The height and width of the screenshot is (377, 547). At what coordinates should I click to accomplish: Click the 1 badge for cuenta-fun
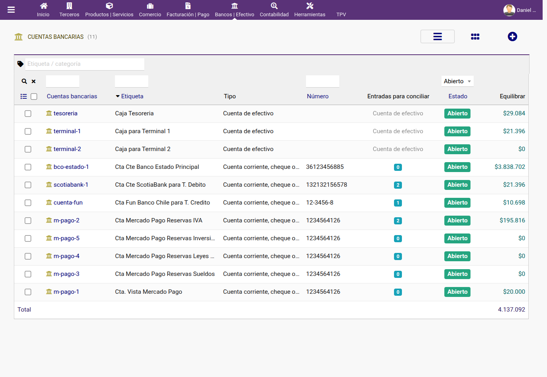click(398, 203)
